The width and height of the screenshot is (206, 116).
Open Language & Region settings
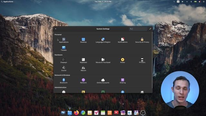click(103, 40)
